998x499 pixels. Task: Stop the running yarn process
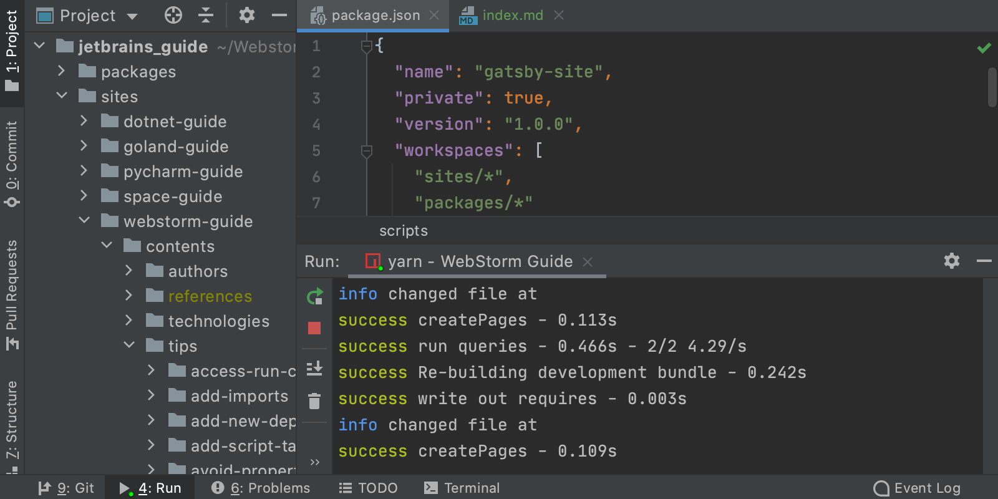314,328
